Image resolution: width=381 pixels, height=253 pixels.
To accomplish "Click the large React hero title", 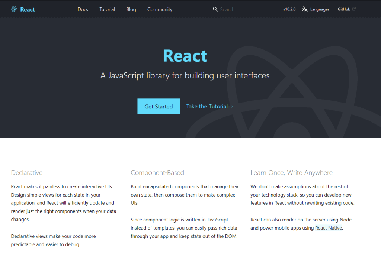I will coord(185,56).
